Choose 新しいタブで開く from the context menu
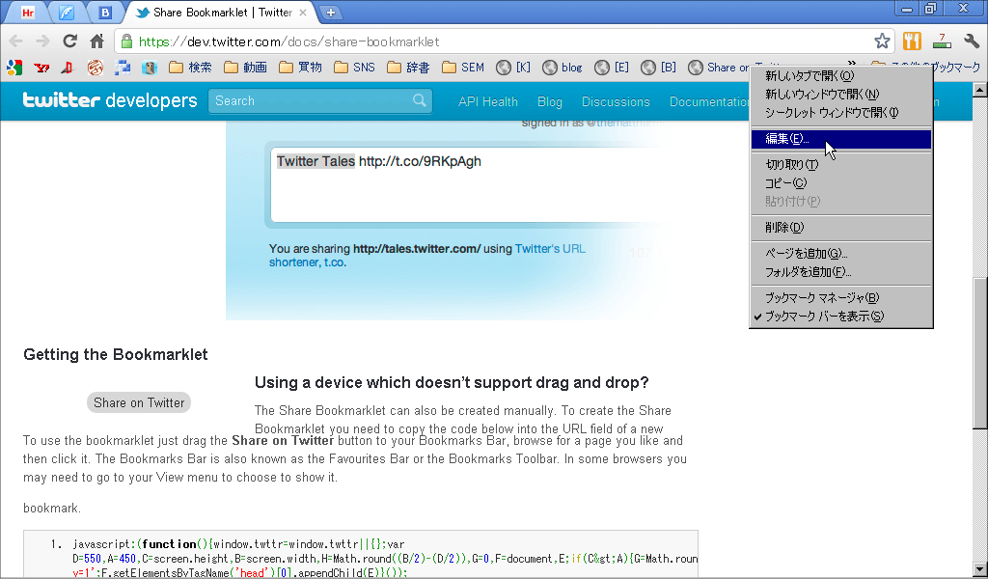The width and height of the screenshot is (988, 579). [841, 75]
